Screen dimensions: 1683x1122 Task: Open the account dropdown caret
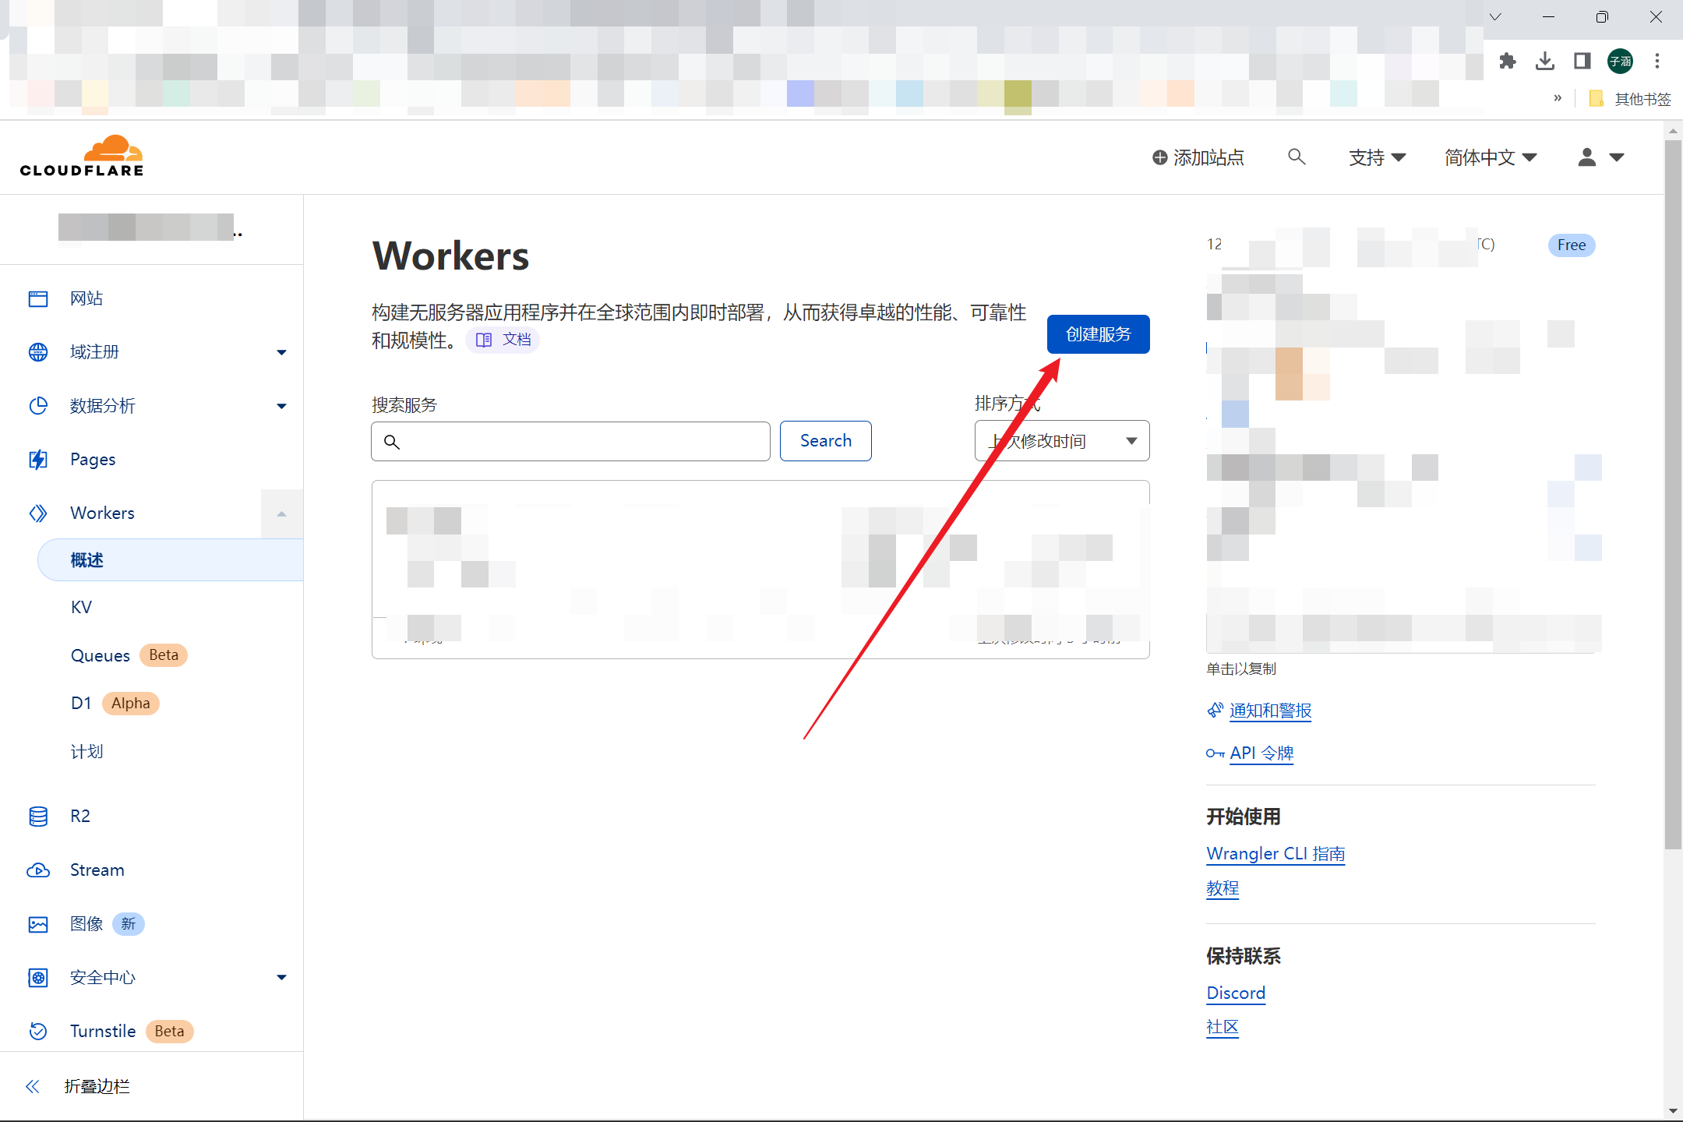(x=1617, y=157)
